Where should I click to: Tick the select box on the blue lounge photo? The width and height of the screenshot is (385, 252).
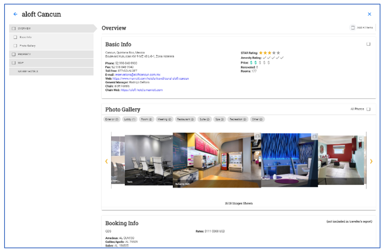click(x=314, y=136)
